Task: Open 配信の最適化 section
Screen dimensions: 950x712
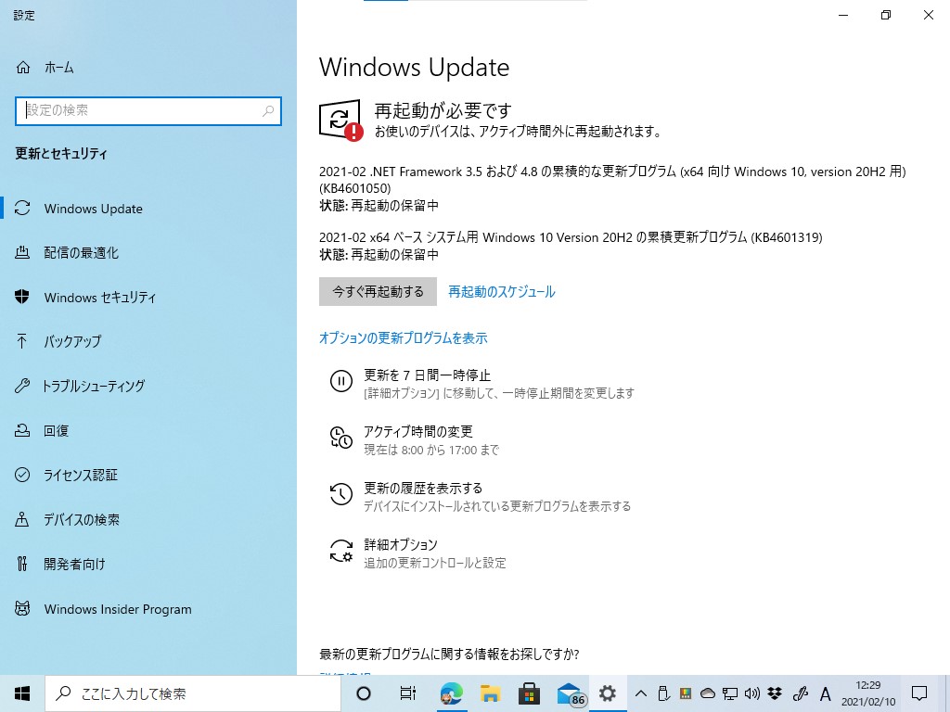Action: (82, 253)
